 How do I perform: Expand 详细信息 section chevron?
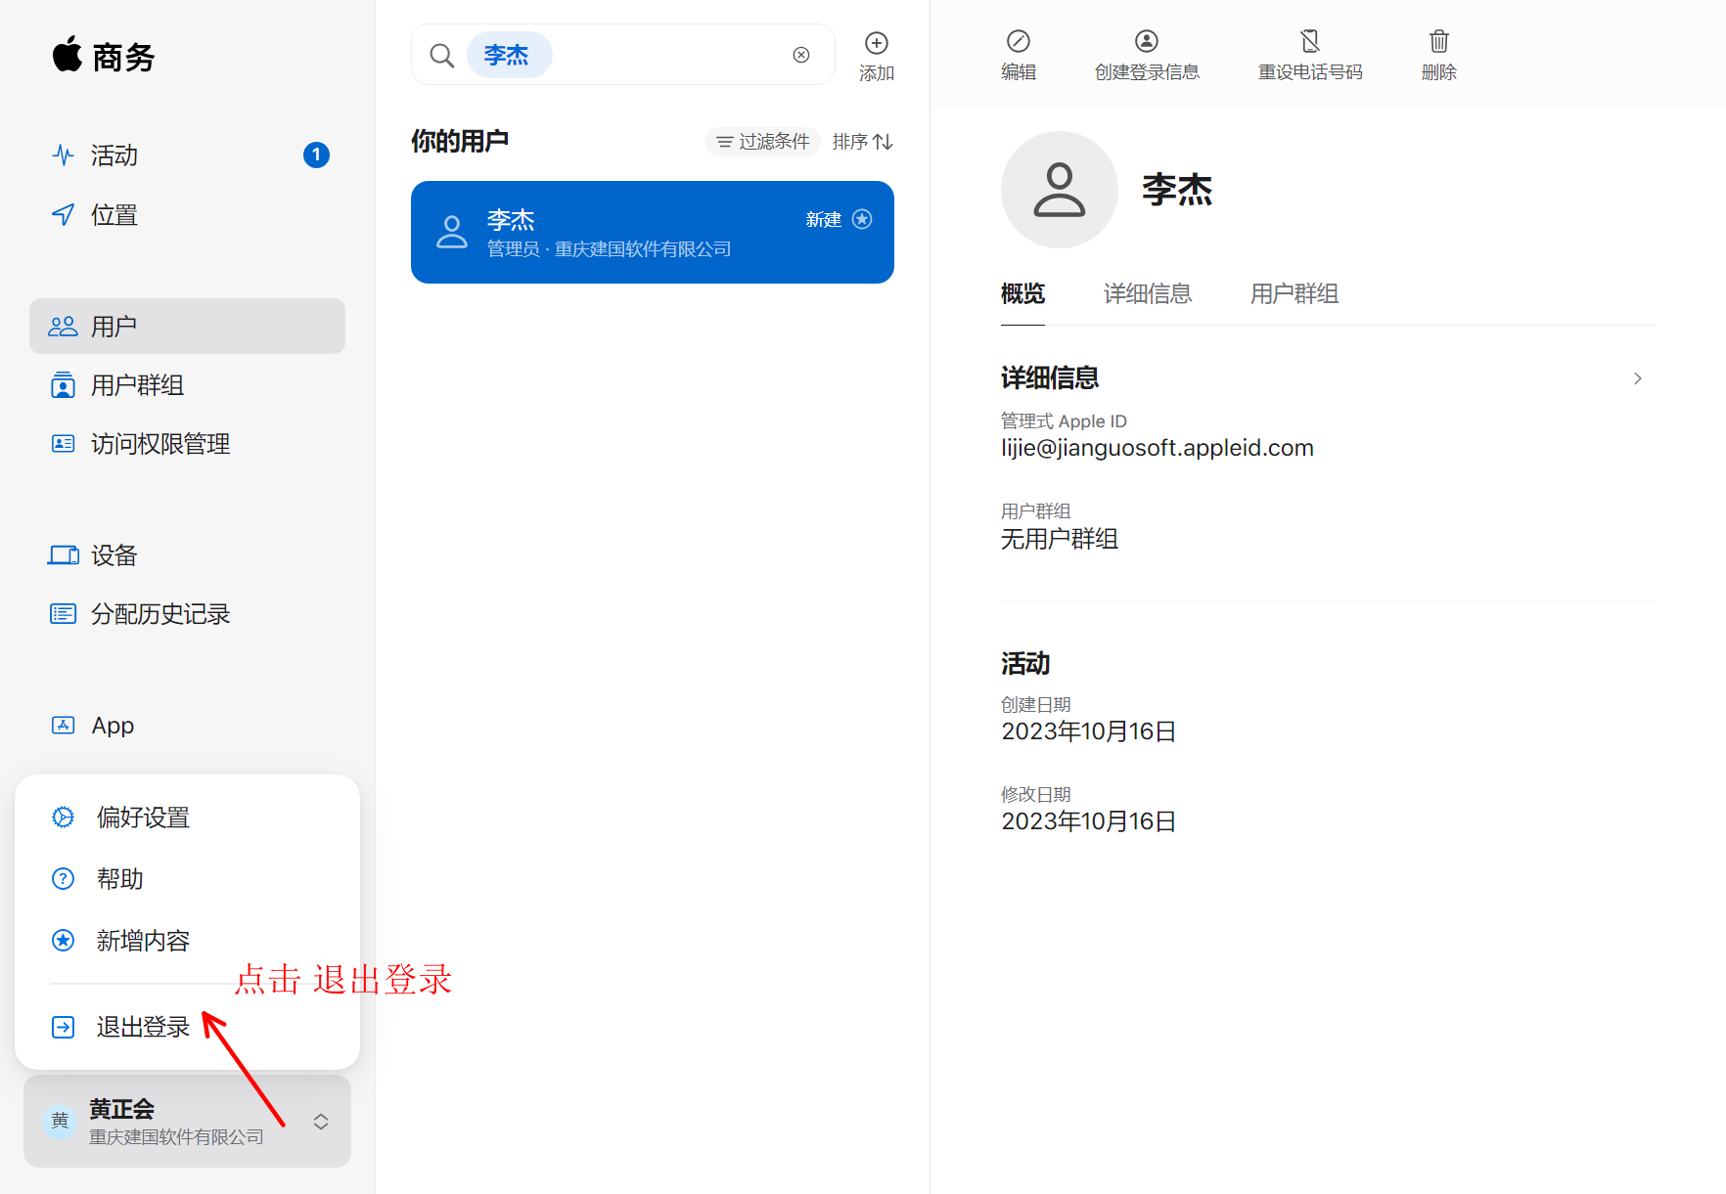tap(1638, 378)
